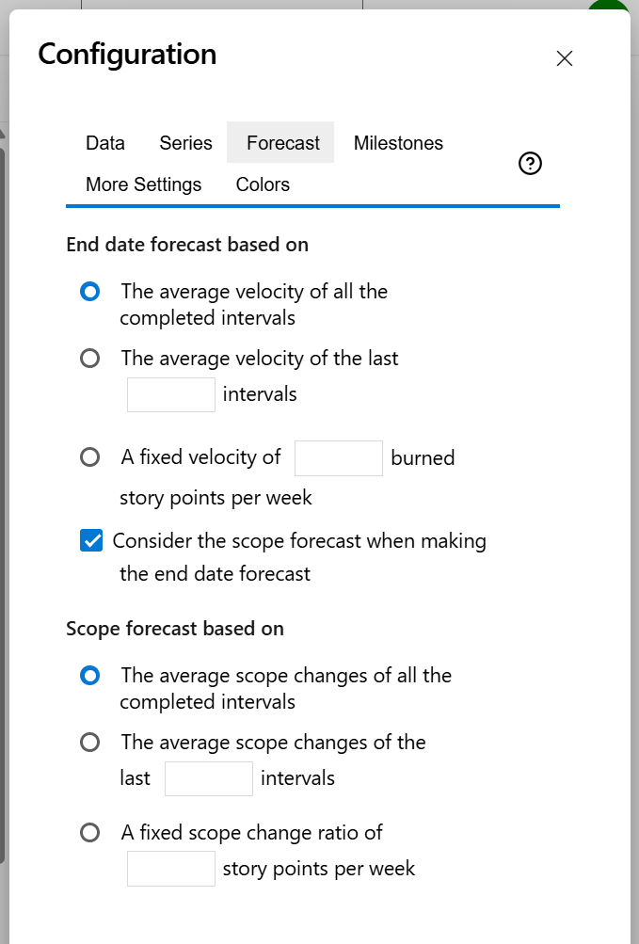Image resolution: width=639 pixels, height=944 pixels.
Task: Select average velocity of all completed intervals
Action: pyautogui.click(x=89, y=292)
